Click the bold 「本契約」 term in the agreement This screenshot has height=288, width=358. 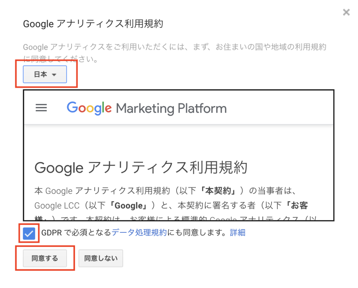tap(218, 191)
